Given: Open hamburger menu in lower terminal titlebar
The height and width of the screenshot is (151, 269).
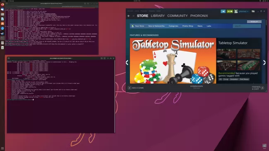Looking at the screenshot, I should 104,58.
